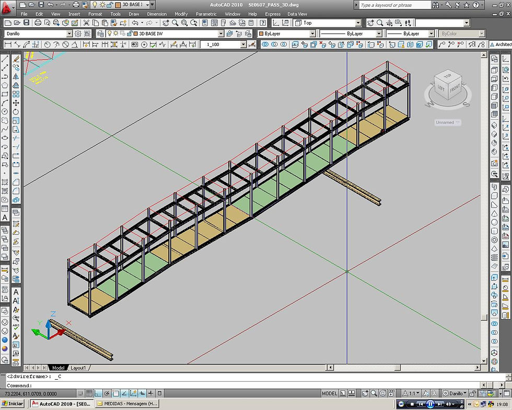The image size is (512, 410).
Task: Open the 1_100 dimension style dropdown
Action: [x=243, y=44]
